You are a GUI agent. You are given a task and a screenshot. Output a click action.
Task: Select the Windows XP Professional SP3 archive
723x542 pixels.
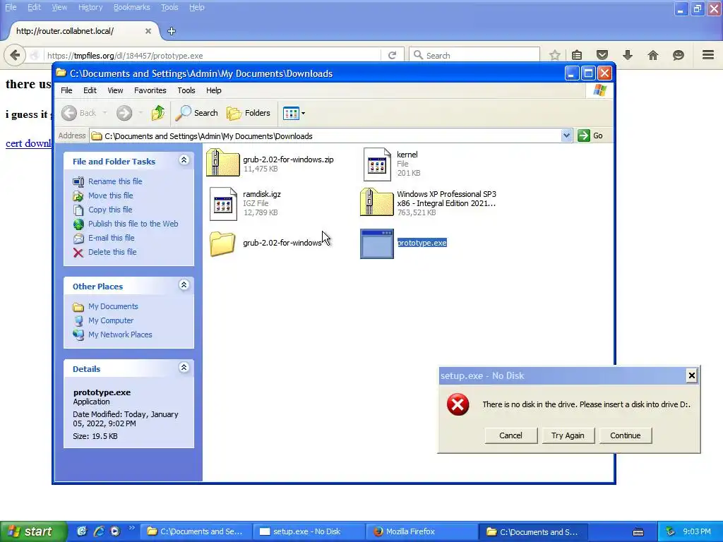coord(377,202)
